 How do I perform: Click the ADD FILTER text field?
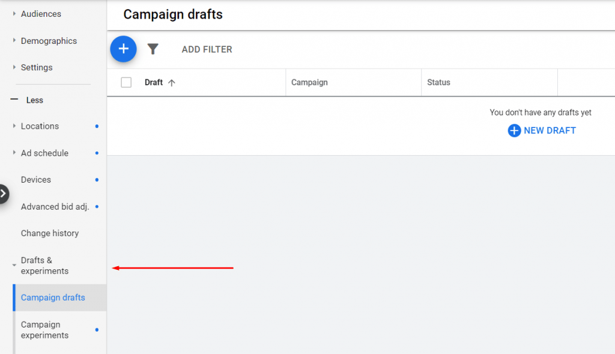pos(207,49)
